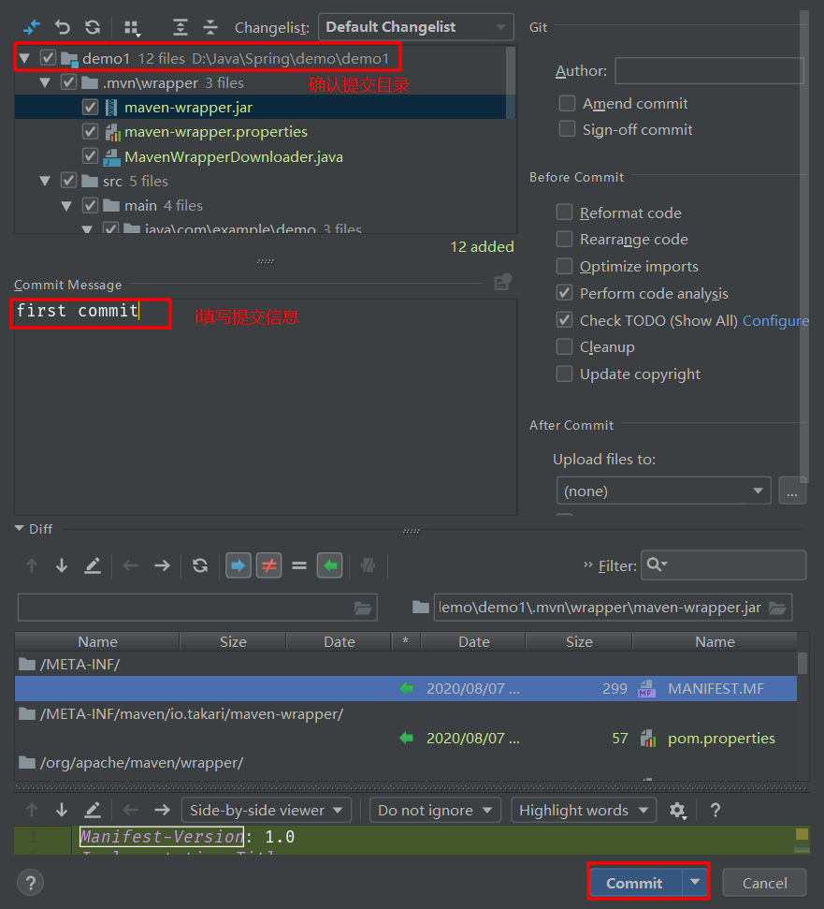Enable the Rearrange code checkbox
The image size is (824, 909).
[565, 239]
